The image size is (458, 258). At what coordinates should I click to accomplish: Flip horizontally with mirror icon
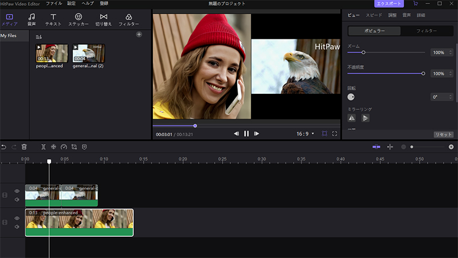pos(352,118)
